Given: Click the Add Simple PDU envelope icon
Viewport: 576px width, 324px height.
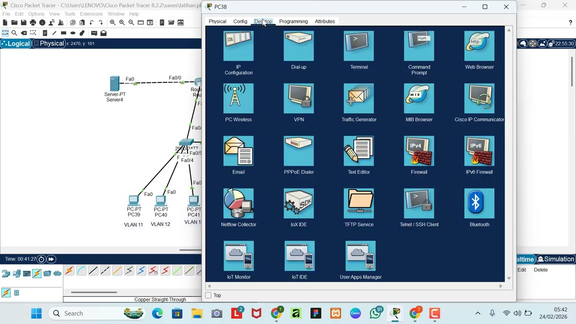Looking at the screenshot, I should point(94,33).
